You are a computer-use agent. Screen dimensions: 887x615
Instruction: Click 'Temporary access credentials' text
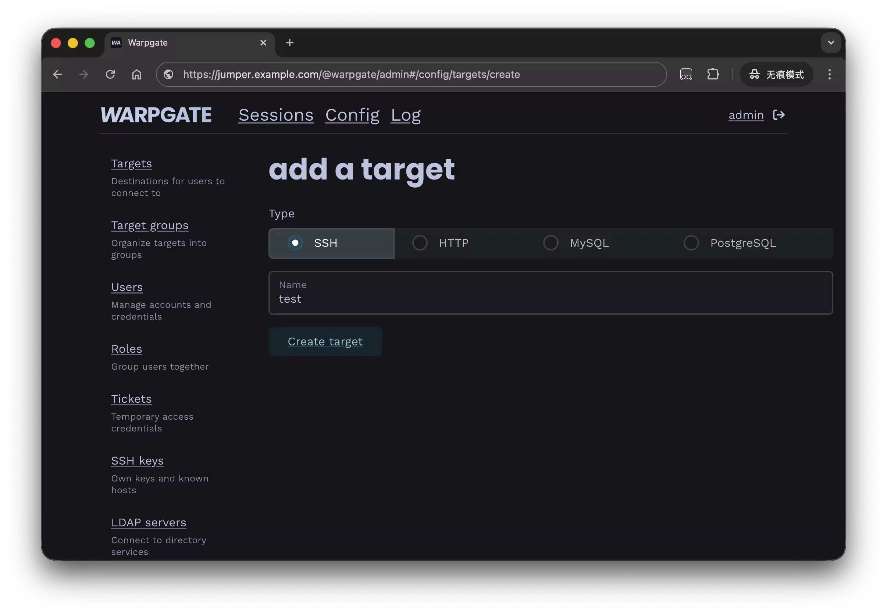(x=152, y=422)
